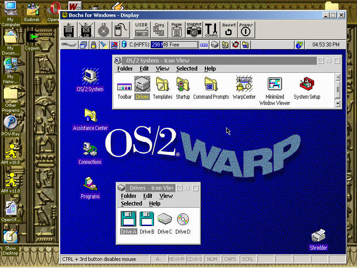Click the Bochs floppy A: drive button
The width and height of the screenshot is (357, 268).
(x=69, y=30)
